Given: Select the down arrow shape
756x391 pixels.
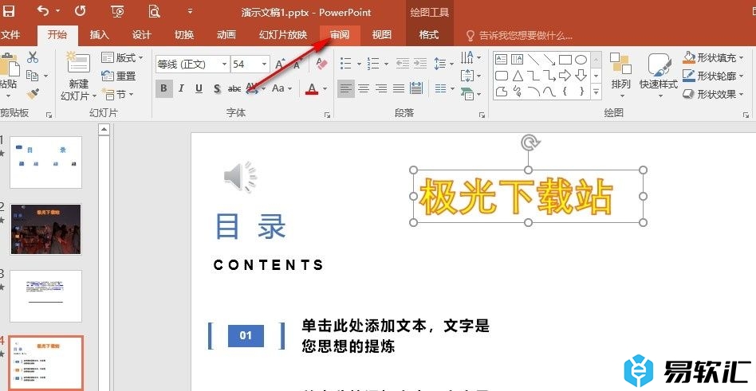Looking at the screenshot, I should coord(581,76).
